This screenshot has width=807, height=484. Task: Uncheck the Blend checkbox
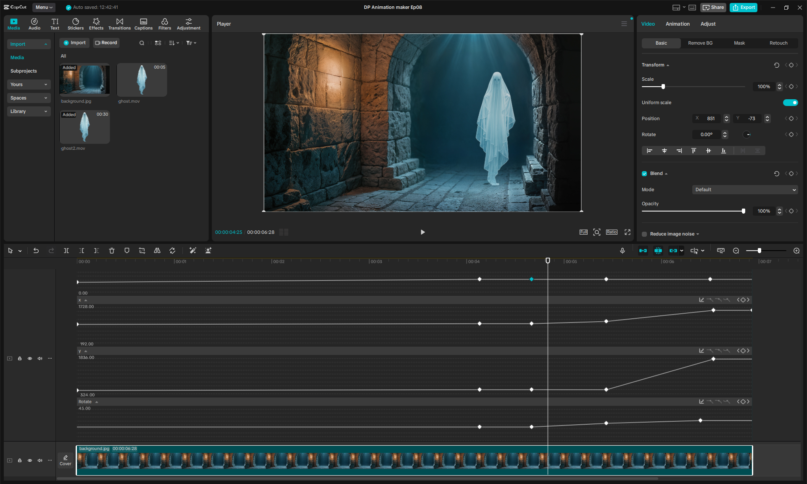coord(644,174)
